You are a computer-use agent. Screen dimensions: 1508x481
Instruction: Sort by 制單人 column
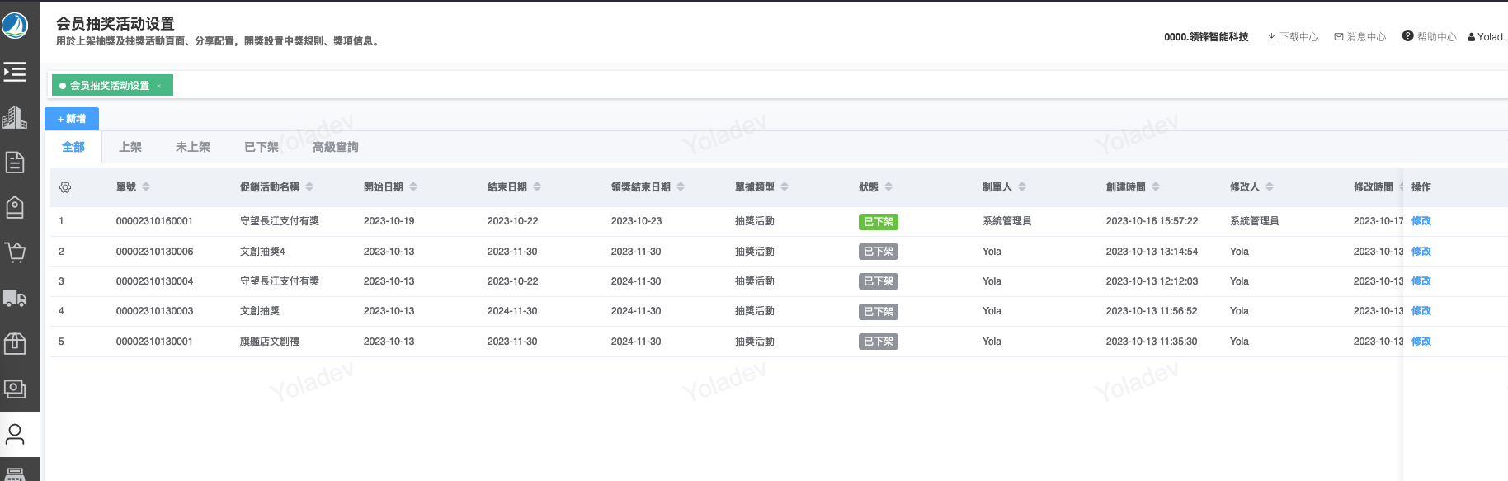click(1022, 187)
